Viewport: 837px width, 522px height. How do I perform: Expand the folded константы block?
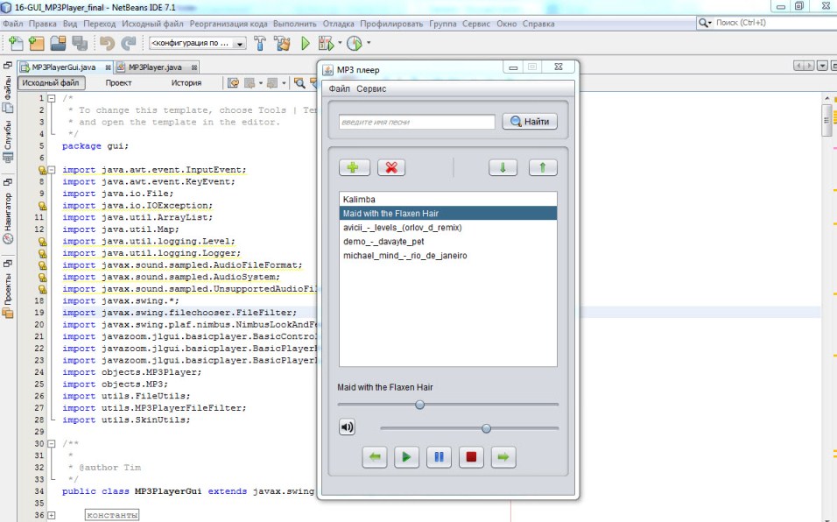click(x=52, y=515)
